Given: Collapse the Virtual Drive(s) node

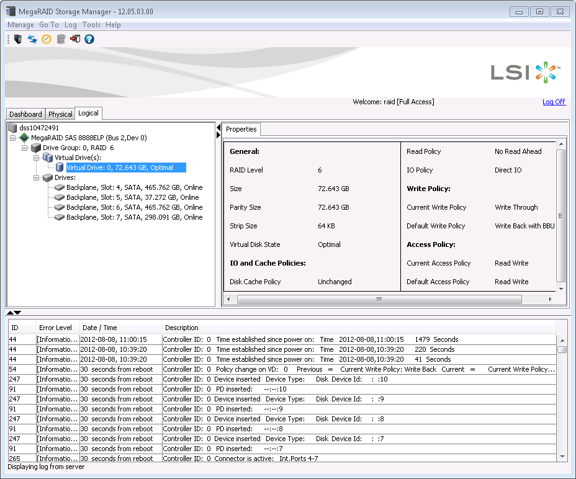Looking at the screenshot, I should 37,158.
